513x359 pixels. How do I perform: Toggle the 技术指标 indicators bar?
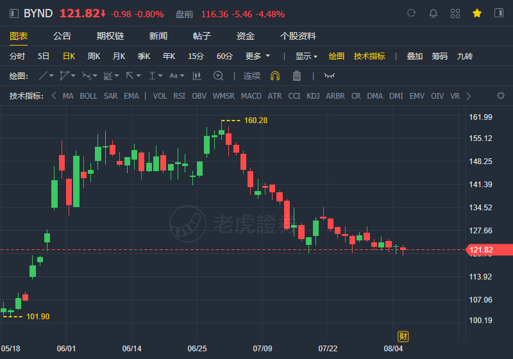[369, 56]
